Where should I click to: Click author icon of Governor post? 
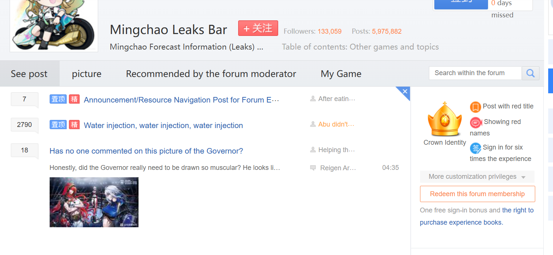tap(313, 150)
